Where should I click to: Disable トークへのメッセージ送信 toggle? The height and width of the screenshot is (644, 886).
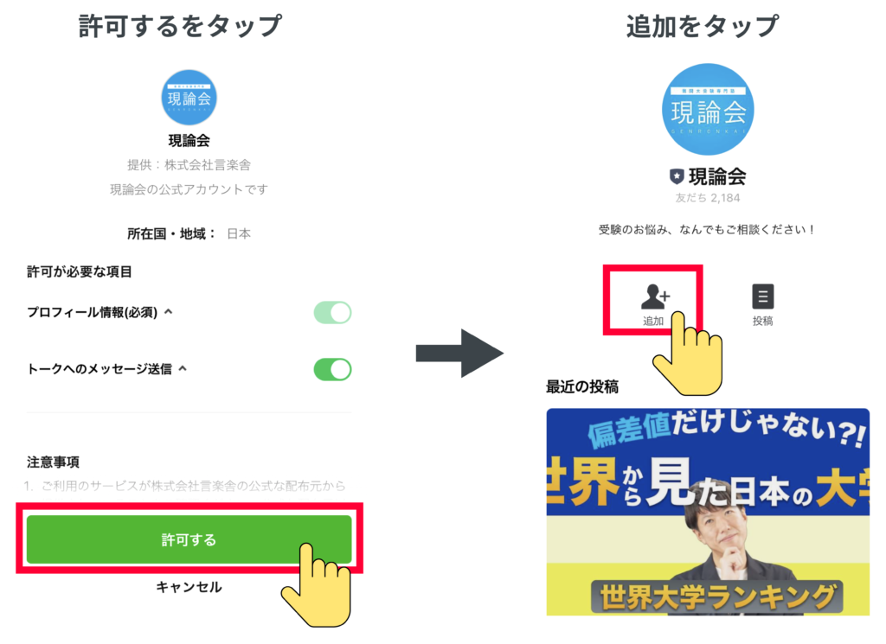333,369
